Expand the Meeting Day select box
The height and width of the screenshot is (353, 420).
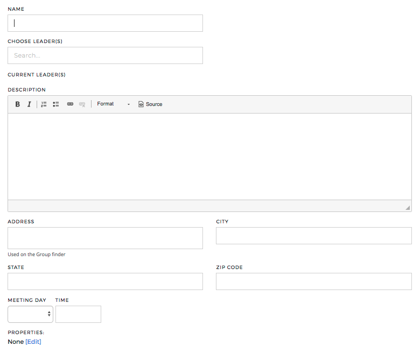[30, 314]
